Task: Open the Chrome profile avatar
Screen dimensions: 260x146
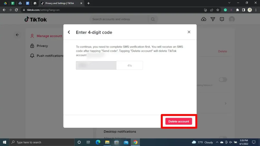Action: [x=250, y=10]
